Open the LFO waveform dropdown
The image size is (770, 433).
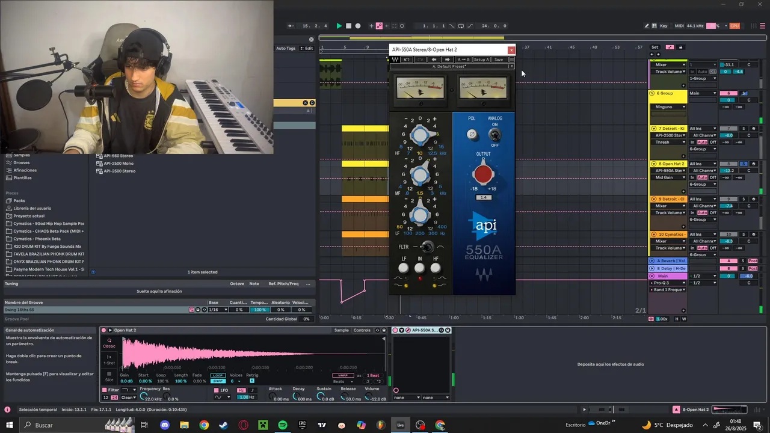[x=223, y=398]
